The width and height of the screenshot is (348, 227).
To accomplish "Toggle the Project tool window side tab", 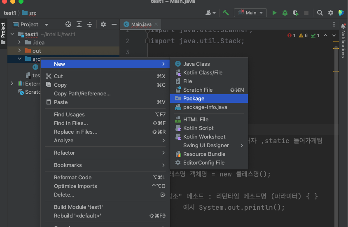I will (3, 33).
